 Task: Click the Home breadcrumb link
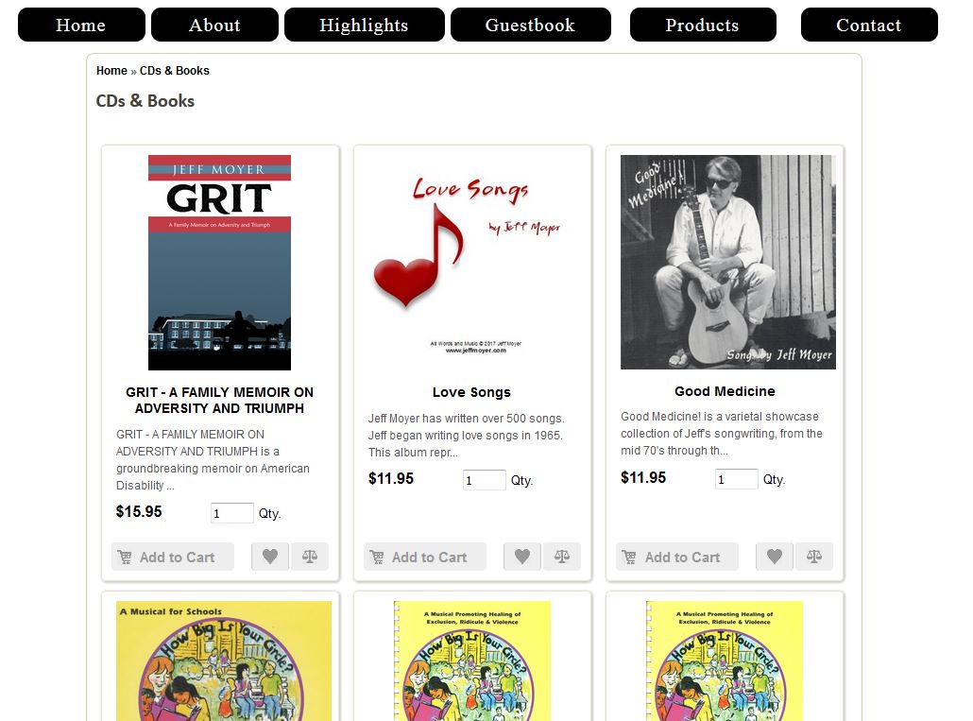111,71
